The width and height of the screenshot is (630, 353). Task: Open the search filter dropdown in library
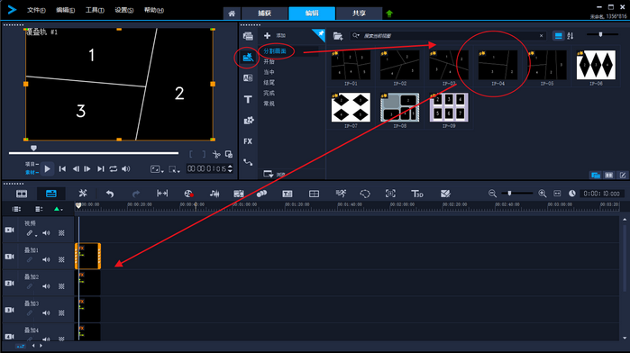(356, 36)
